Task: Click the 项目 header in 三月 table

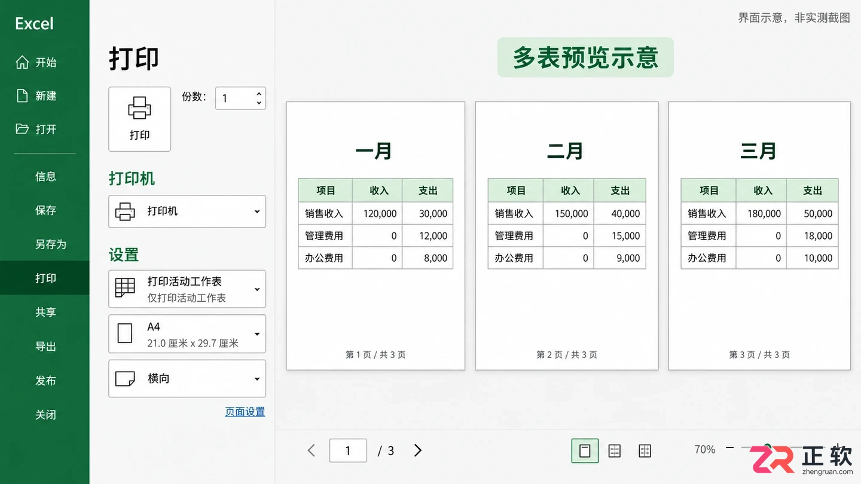Action: coord(709,191)
